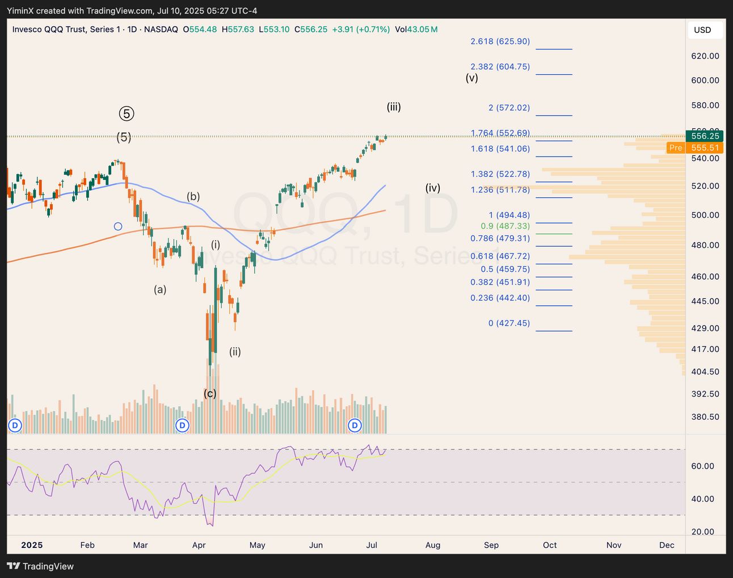Click the (5) wave label in parentheses
Image resolution: width=733 pixels, height=578 pixels.
click(124, 137)
